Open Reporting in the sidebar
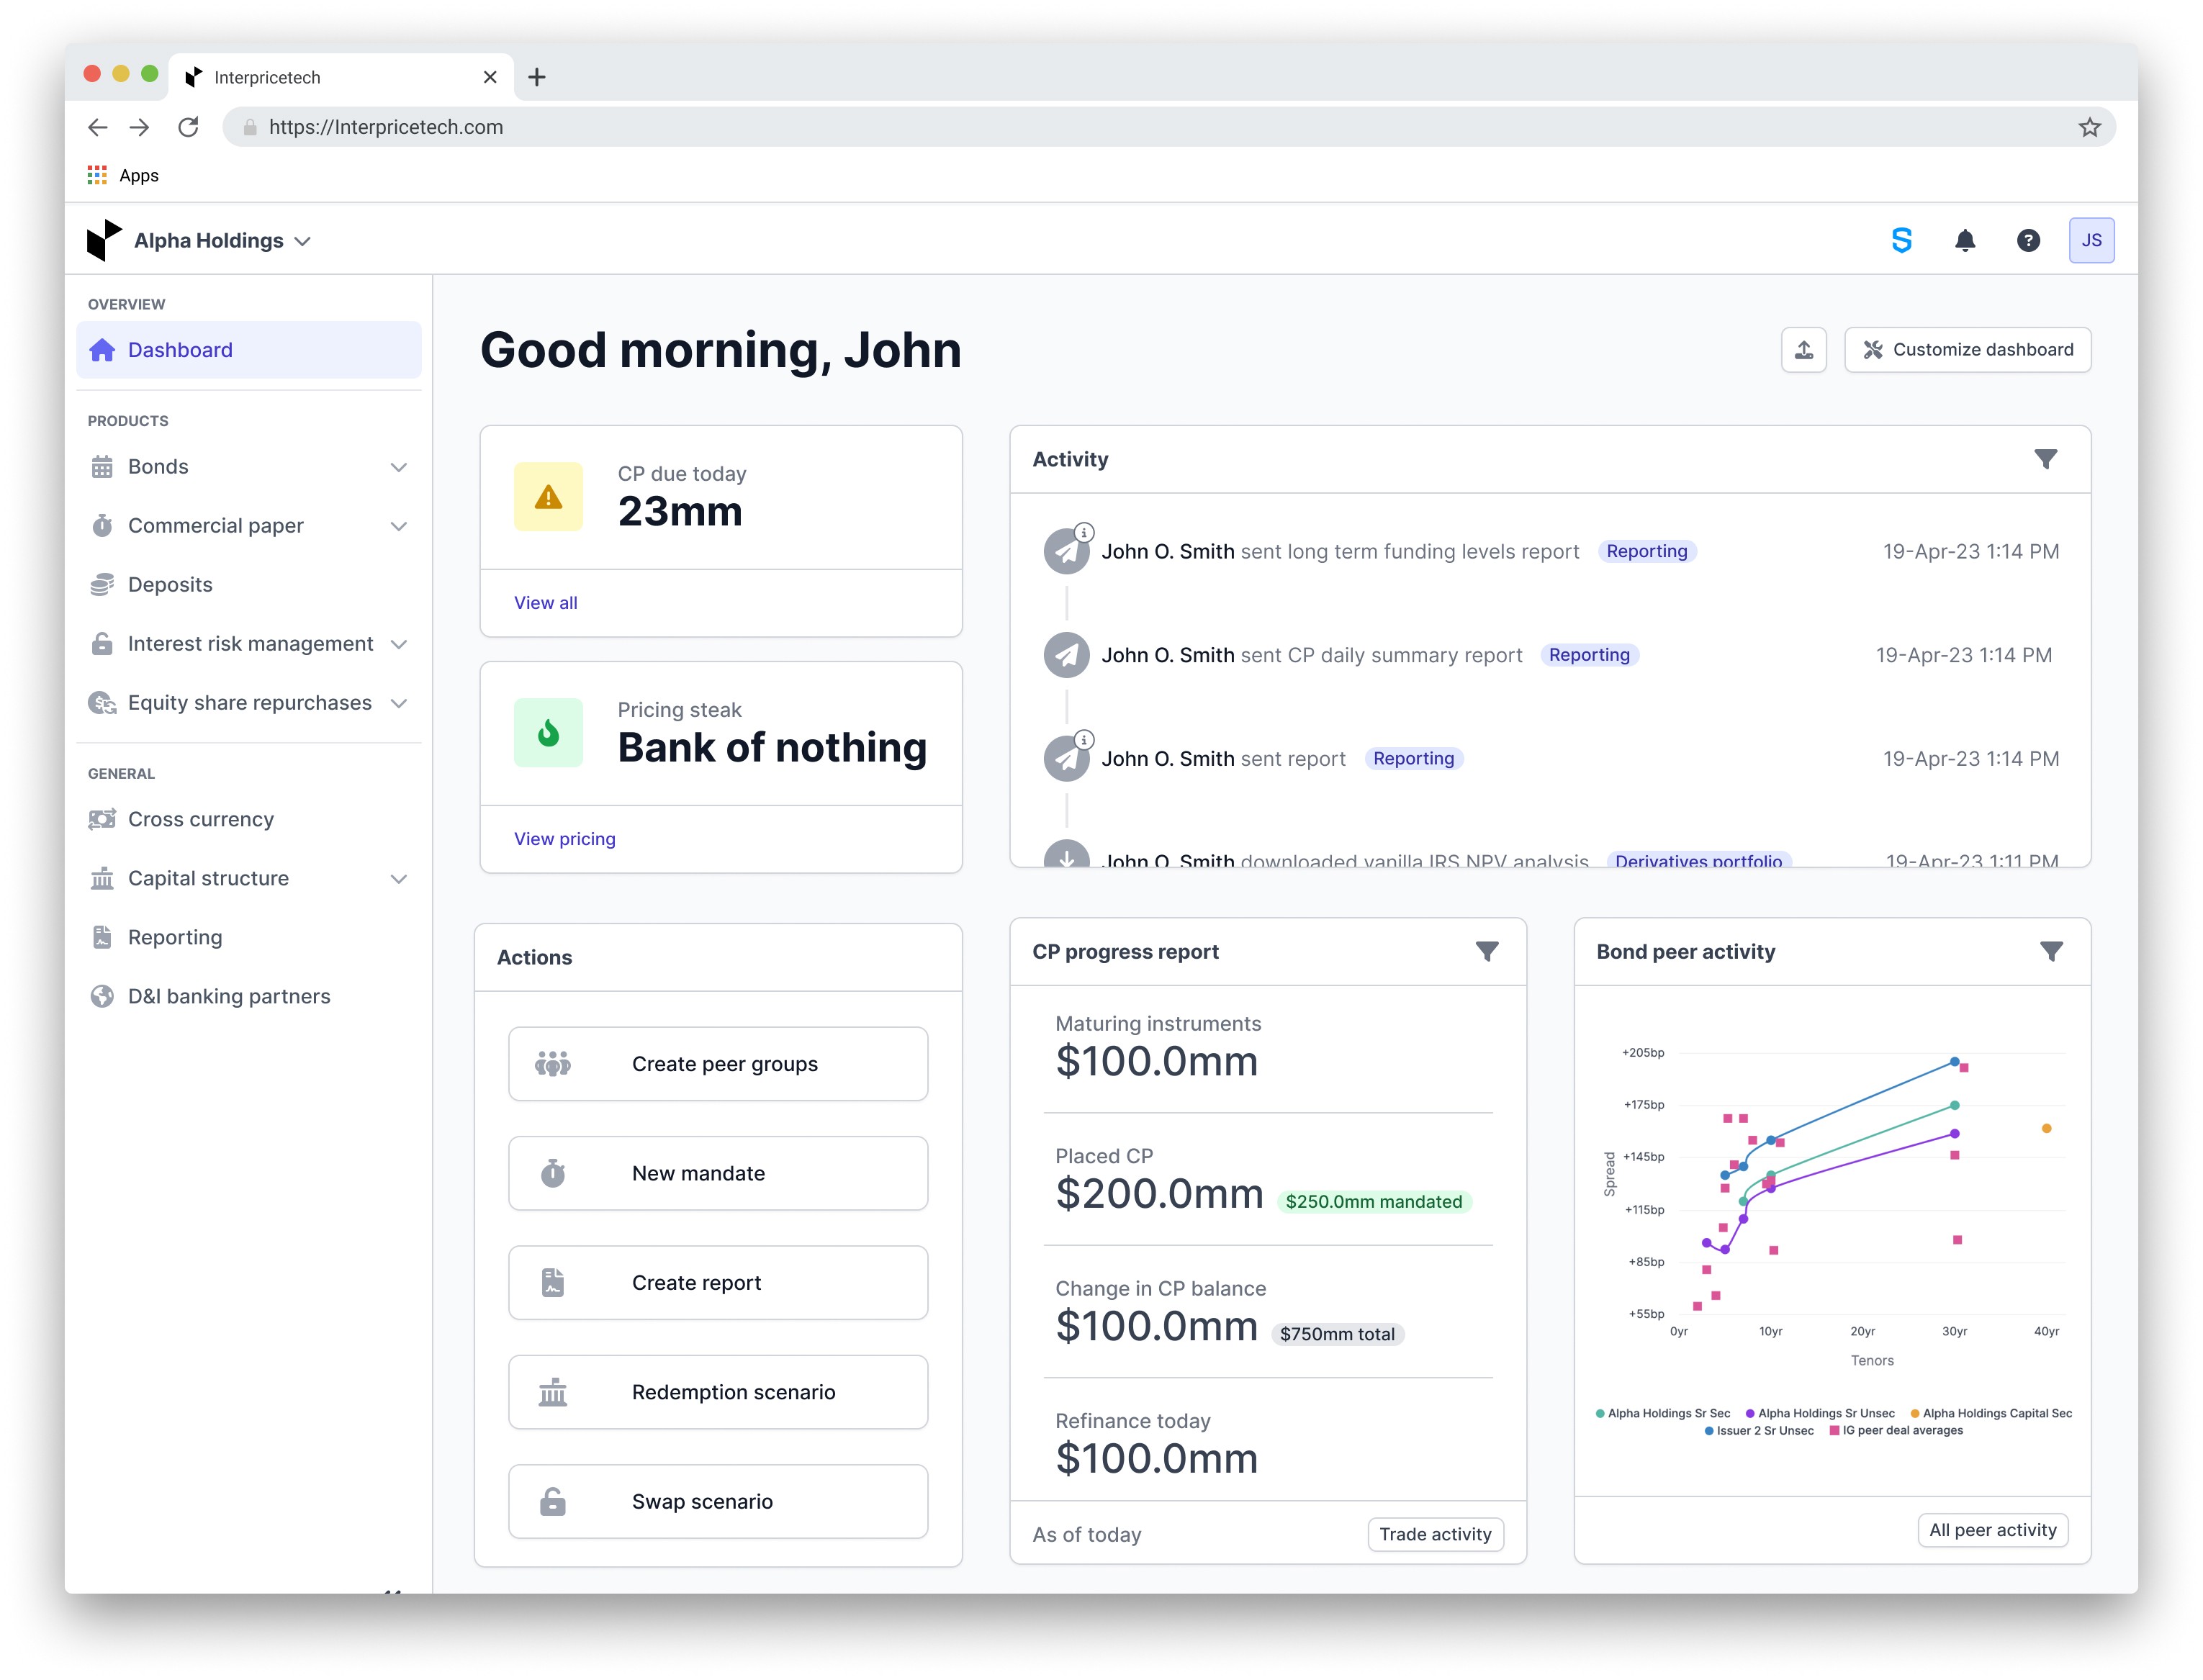 175,937
